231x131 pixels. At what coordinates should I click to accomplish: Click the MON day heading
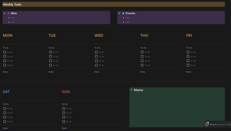[x=8, y=35]
